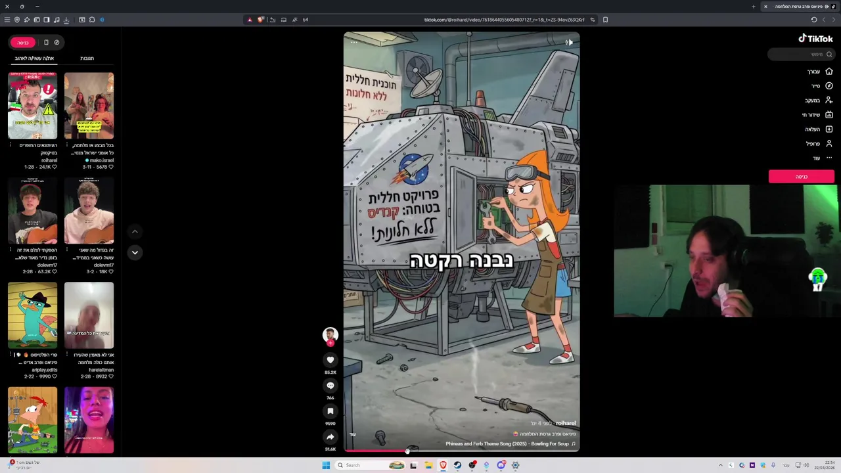Close the current browser tab
841x473 pixels.
765,7
